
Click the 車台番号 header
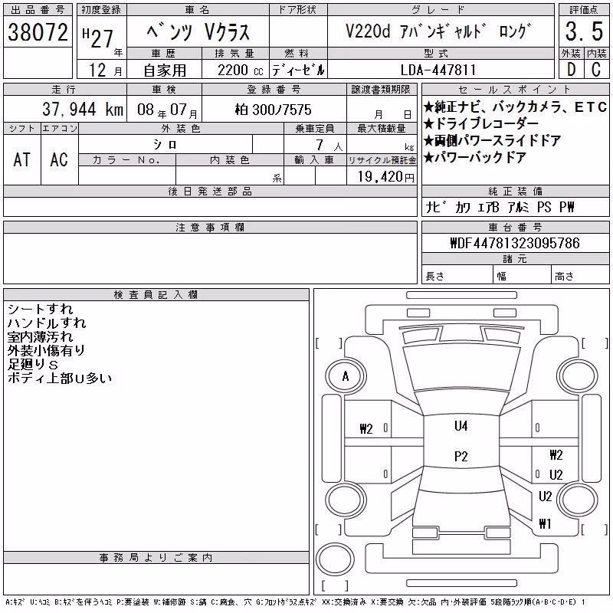tap(515, 228)
